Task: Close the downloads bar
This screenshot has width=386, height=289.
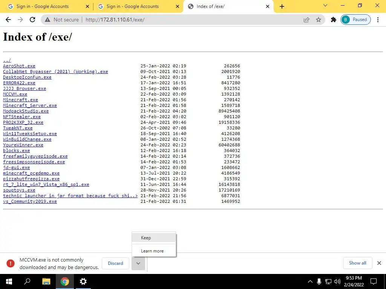Action: click(x=379, y=263)
